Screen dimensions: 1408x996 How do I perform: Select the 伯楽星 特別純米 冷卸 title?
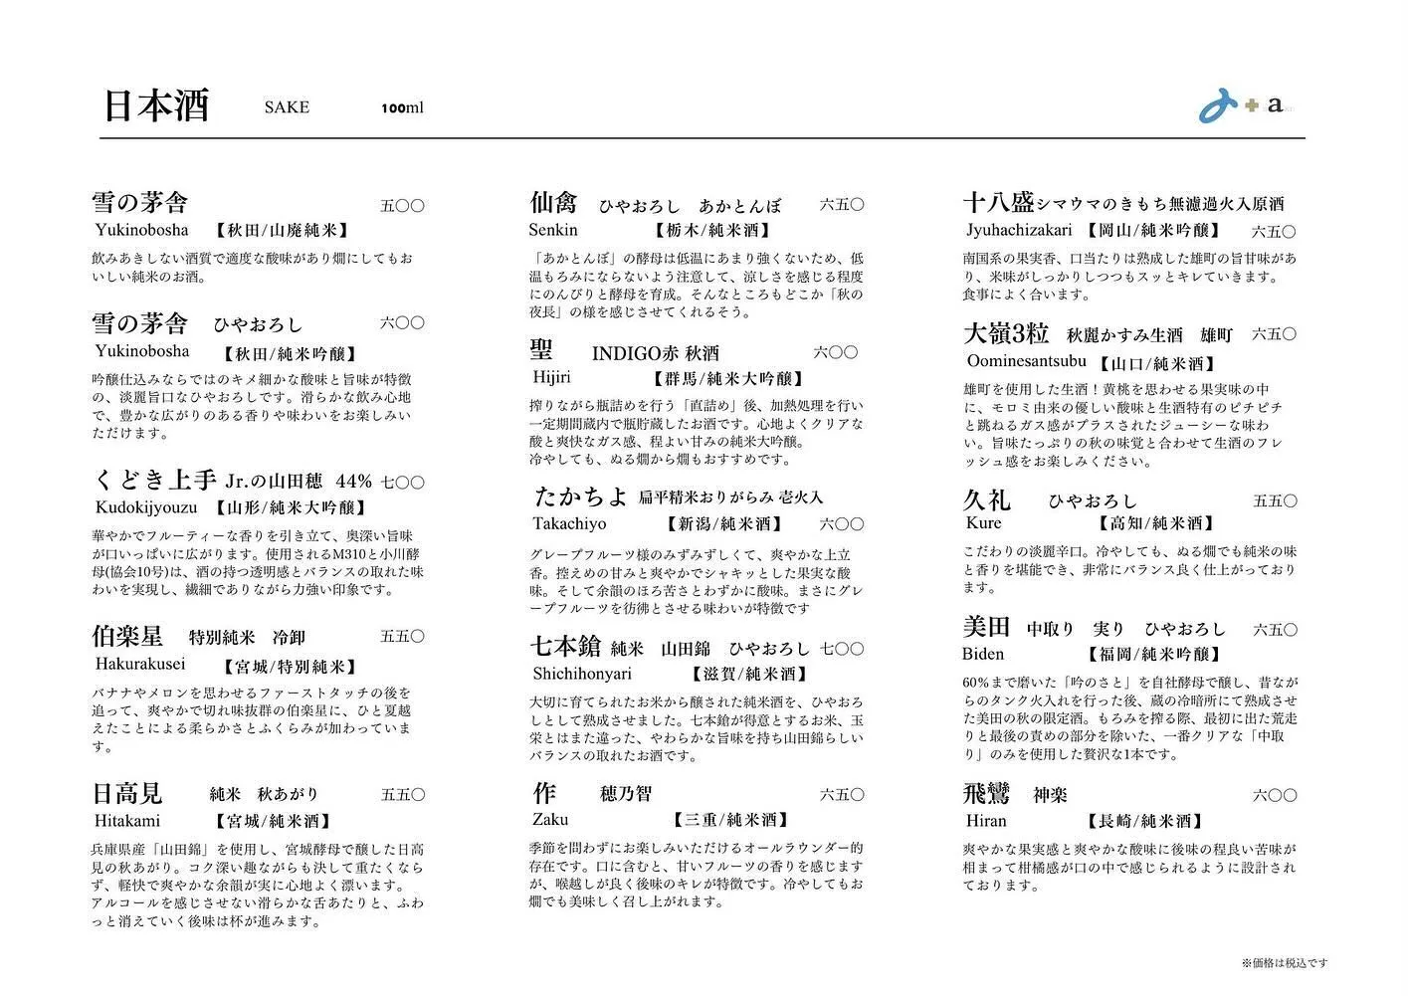coord(198,637)
